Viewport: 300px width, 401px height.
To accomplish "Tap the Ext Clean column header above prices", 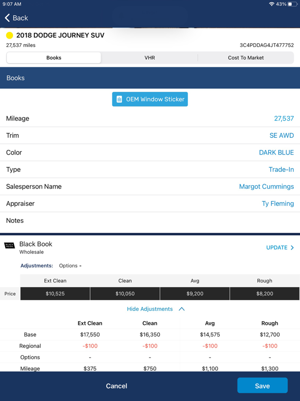I will click(55, 281).
